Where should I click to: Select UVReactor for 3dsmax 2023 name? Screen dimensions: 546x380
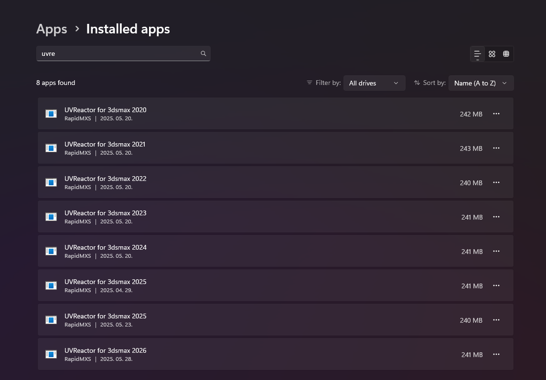pyautogui.click(x=105, y=213)
